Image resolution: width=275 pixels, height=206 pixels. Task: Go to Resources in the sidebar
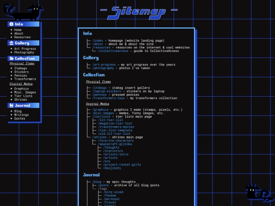tap(22, 37)
